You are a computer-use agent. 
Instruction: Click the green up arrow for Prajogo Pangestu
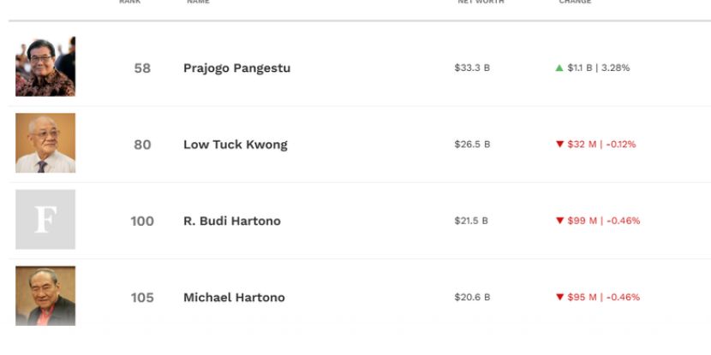click(x=559, y=68)
